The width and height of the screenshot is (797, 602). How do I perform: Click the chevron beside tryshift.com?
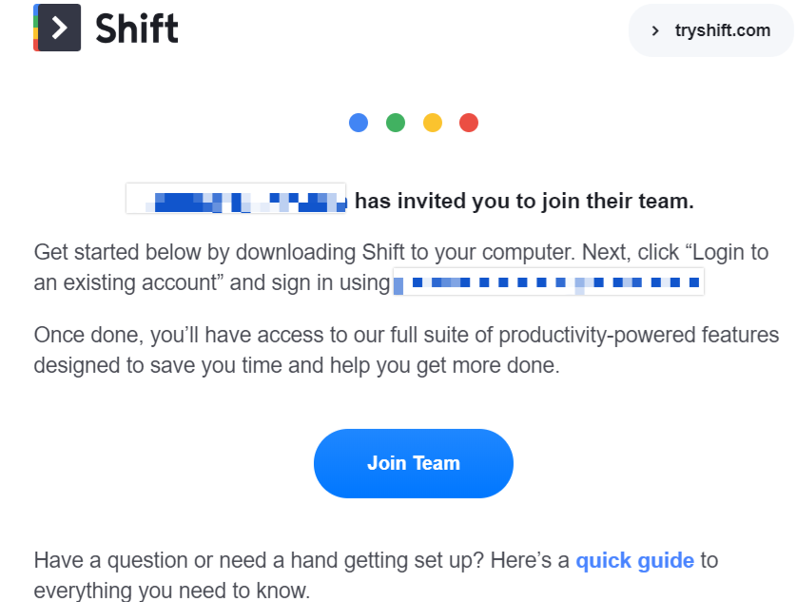655,31
